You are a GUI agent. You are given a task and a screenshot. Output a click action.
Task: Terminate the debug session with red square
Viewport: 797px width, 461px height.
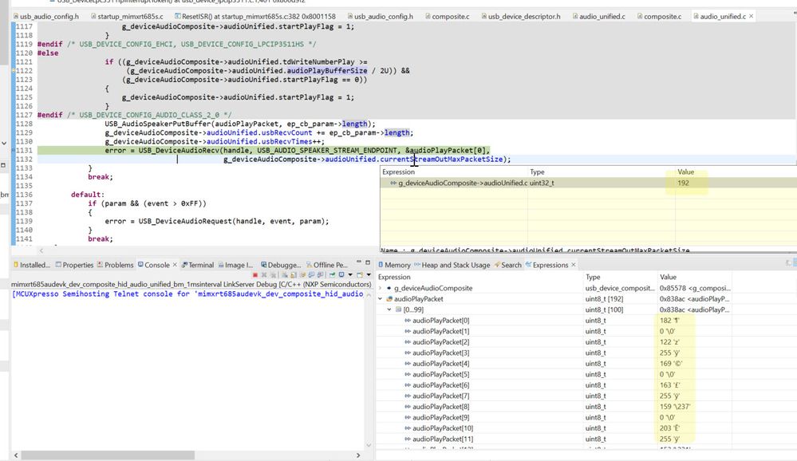click(x=255, y=275)
